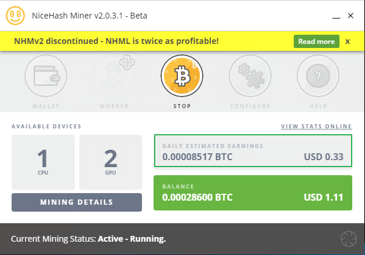This screenshot has width=365, height=255.
Task: Click the 0.00008517 BTC earnings value
Action: pos(197,157)
